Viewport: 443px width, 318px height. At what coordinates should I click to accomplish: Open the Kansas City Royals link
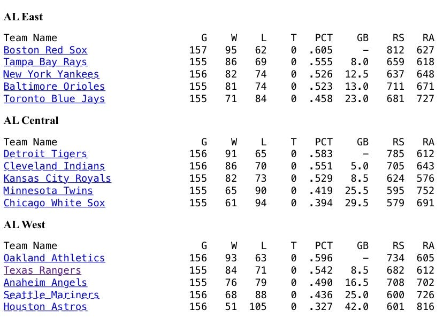[57, 179]
